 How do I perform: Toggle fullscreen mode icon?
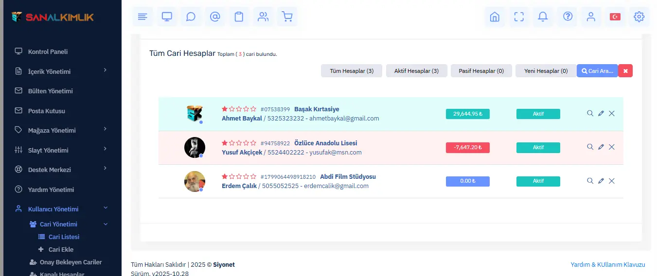click(519, 17)
